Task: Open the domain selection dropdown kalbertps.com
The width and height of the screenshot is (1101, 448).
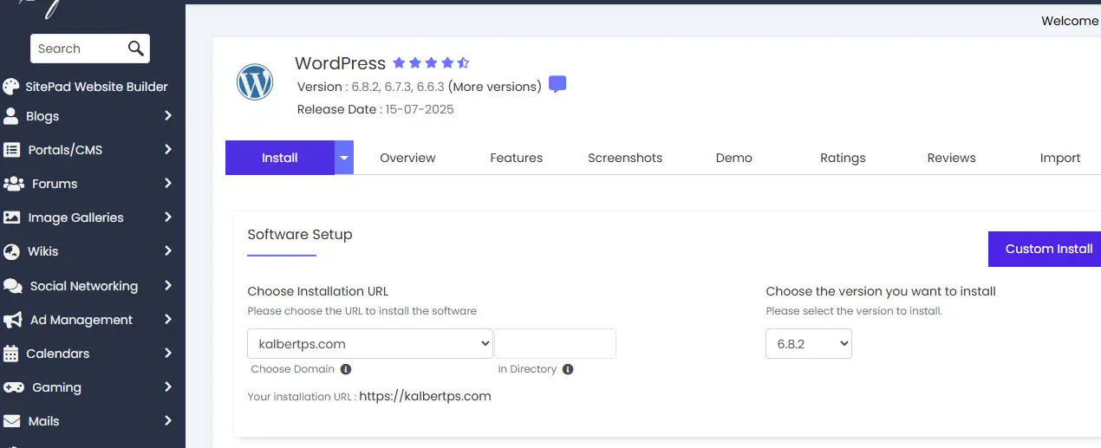Action: (370, 344)
